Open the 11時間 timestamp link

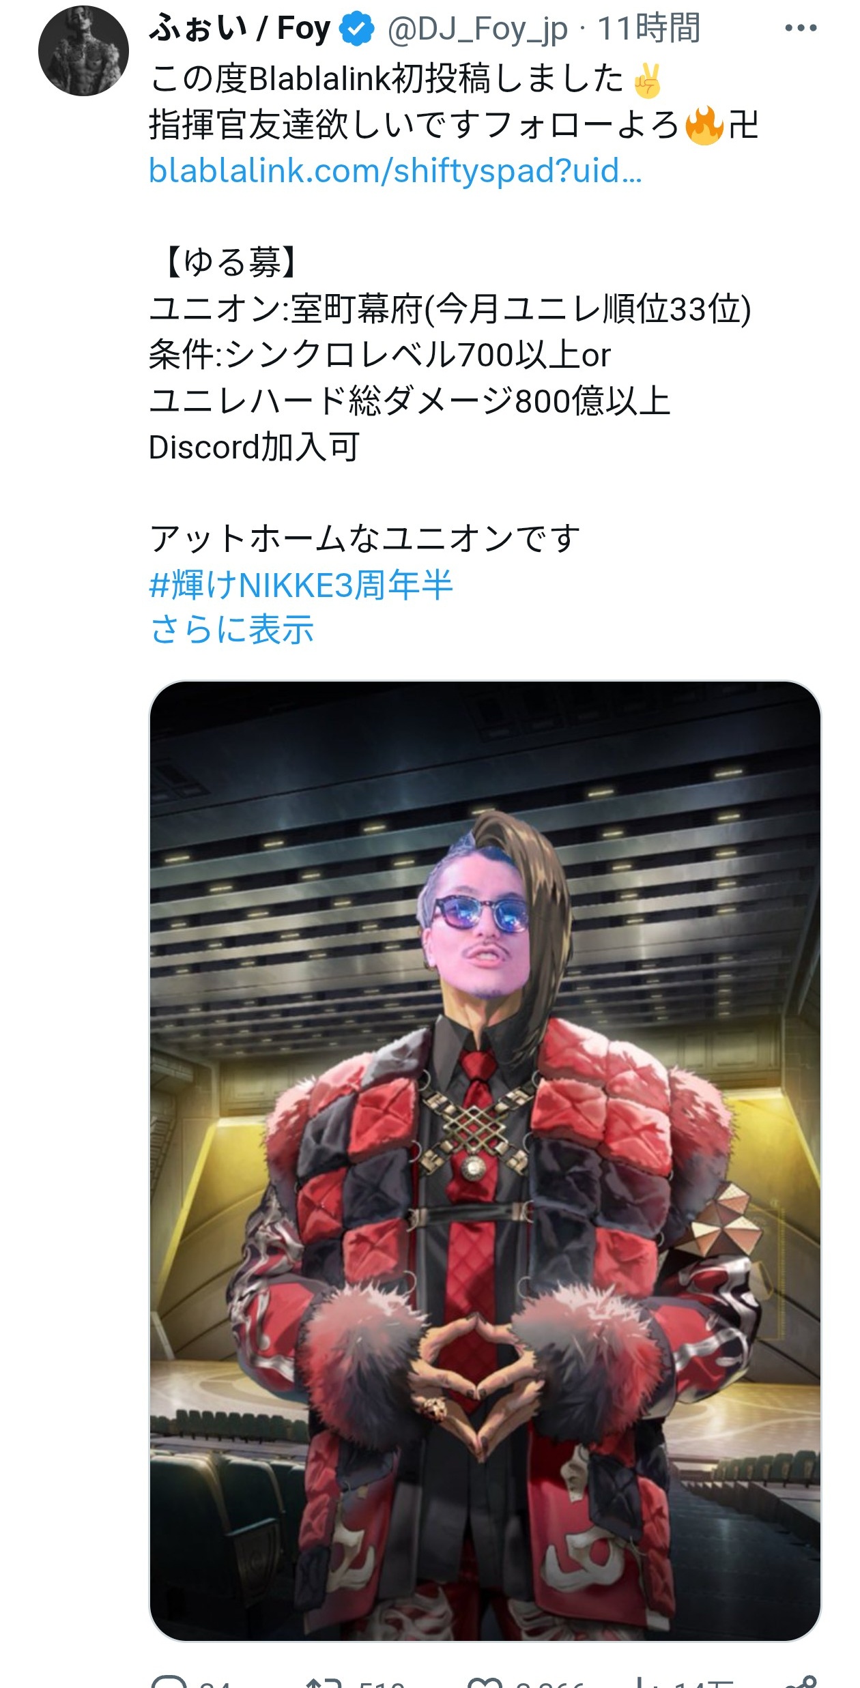tap(648, 29)
